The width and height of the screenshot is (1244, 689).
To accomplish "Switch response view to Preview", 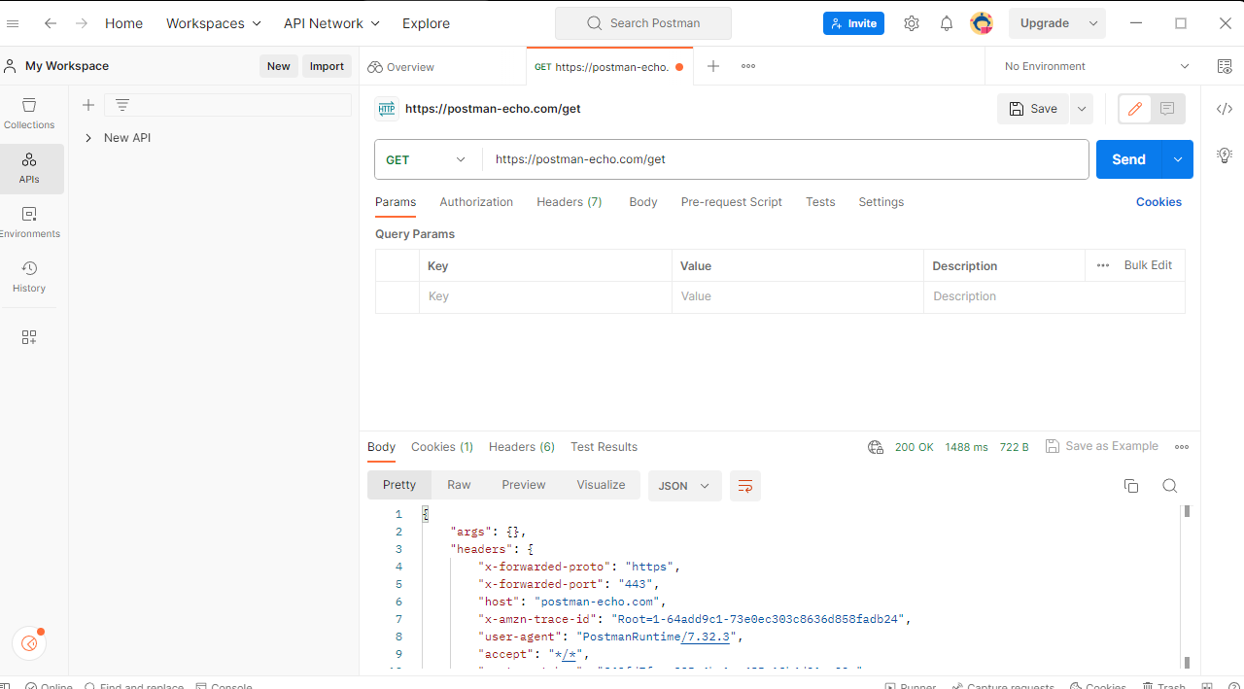I will (524, 485).
